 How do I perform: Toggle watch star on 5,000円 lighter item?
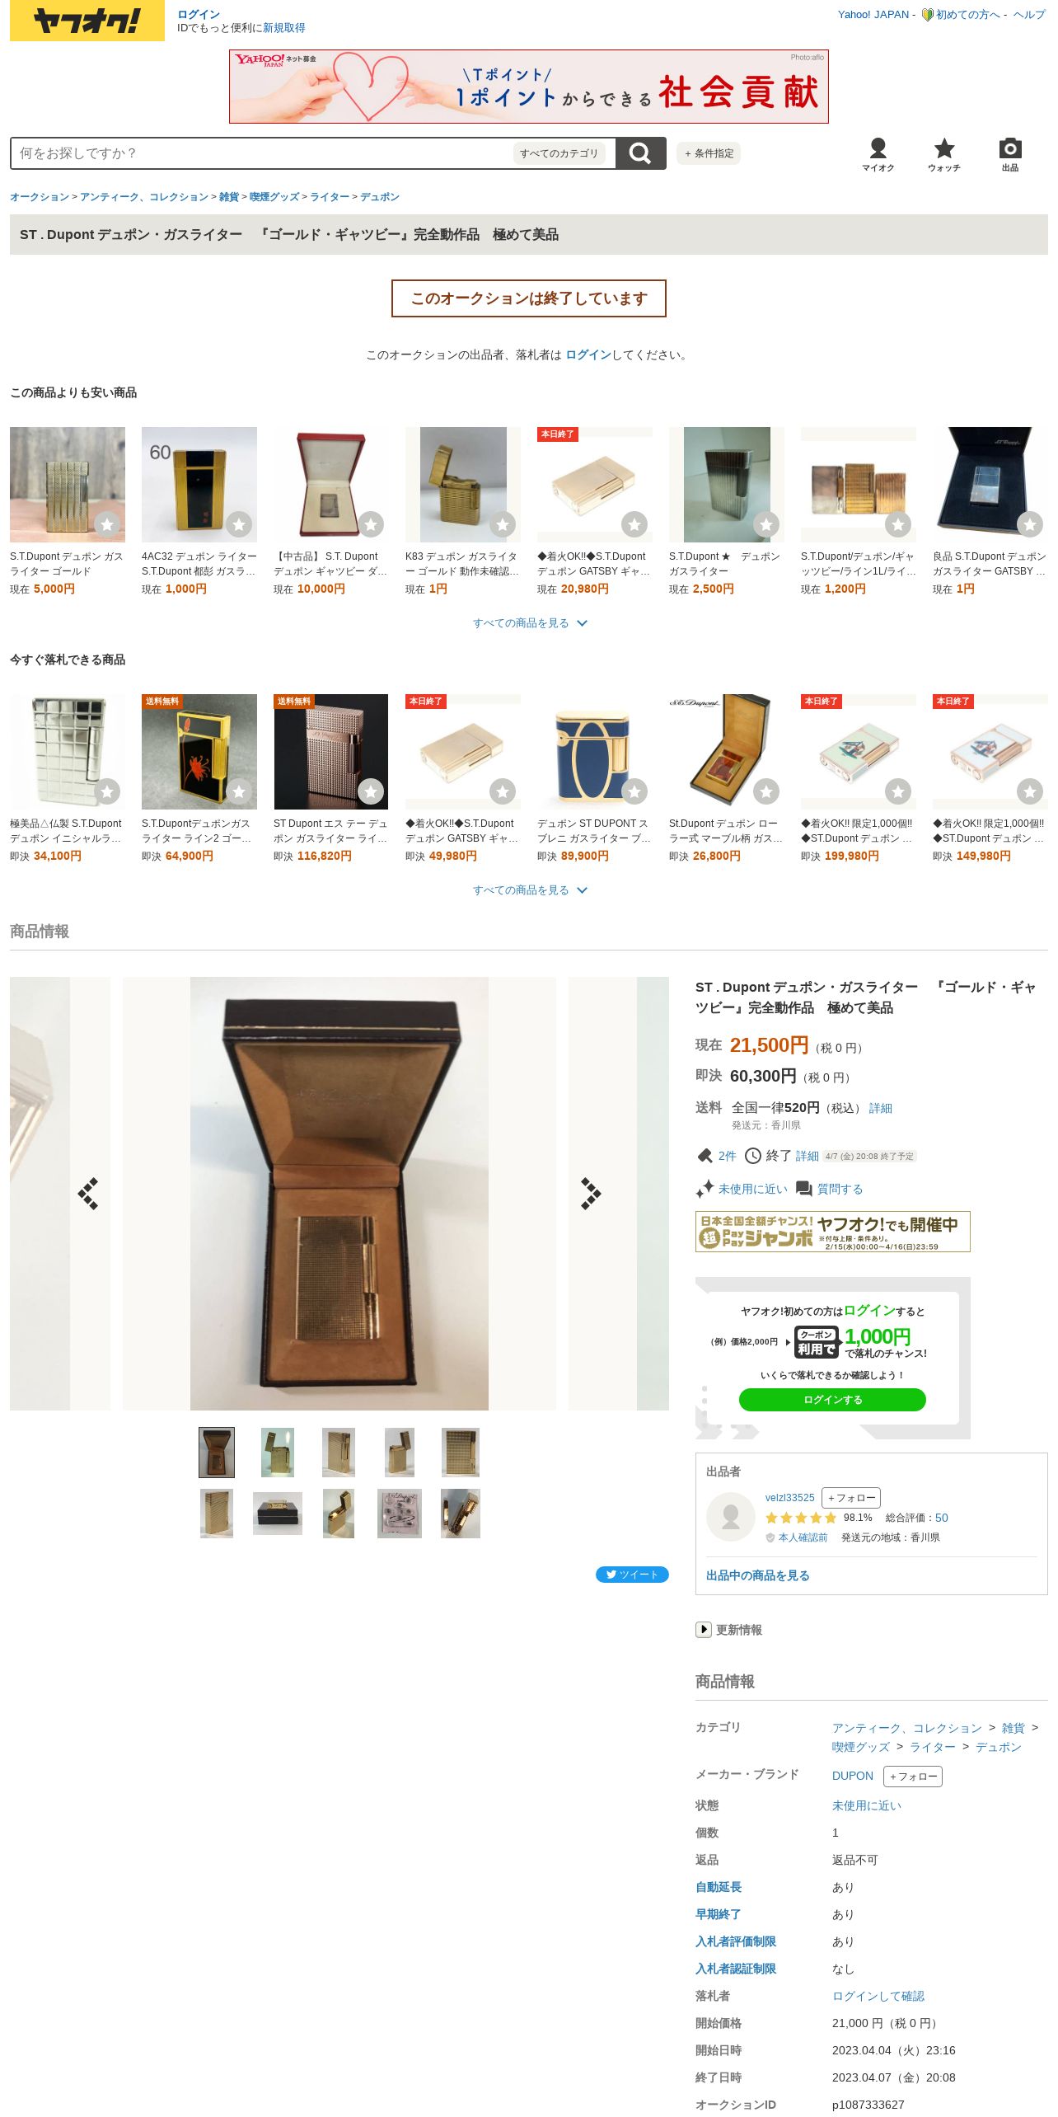coord(107,524)
